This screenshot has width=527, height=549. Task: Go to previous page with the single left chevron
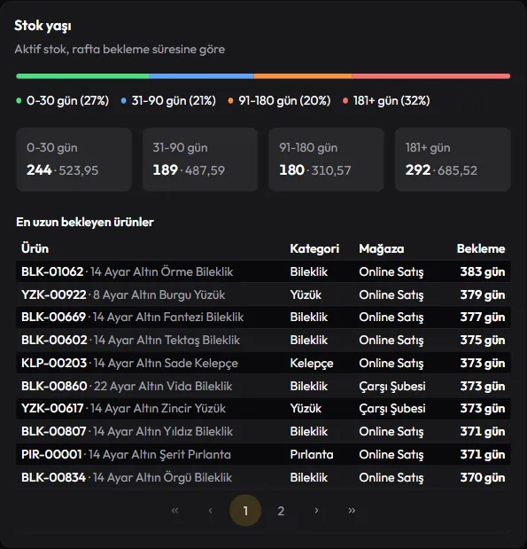point(210,511)
